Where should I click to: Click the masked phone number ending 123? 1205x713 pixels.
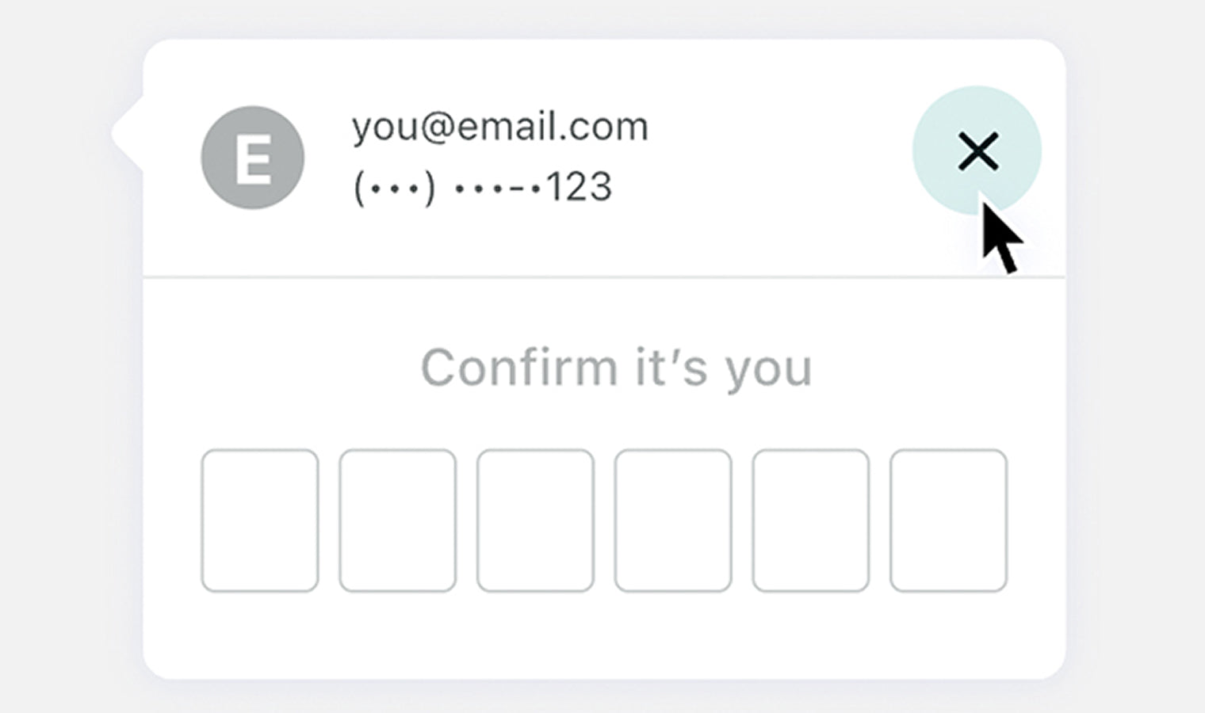click(483, 188)
